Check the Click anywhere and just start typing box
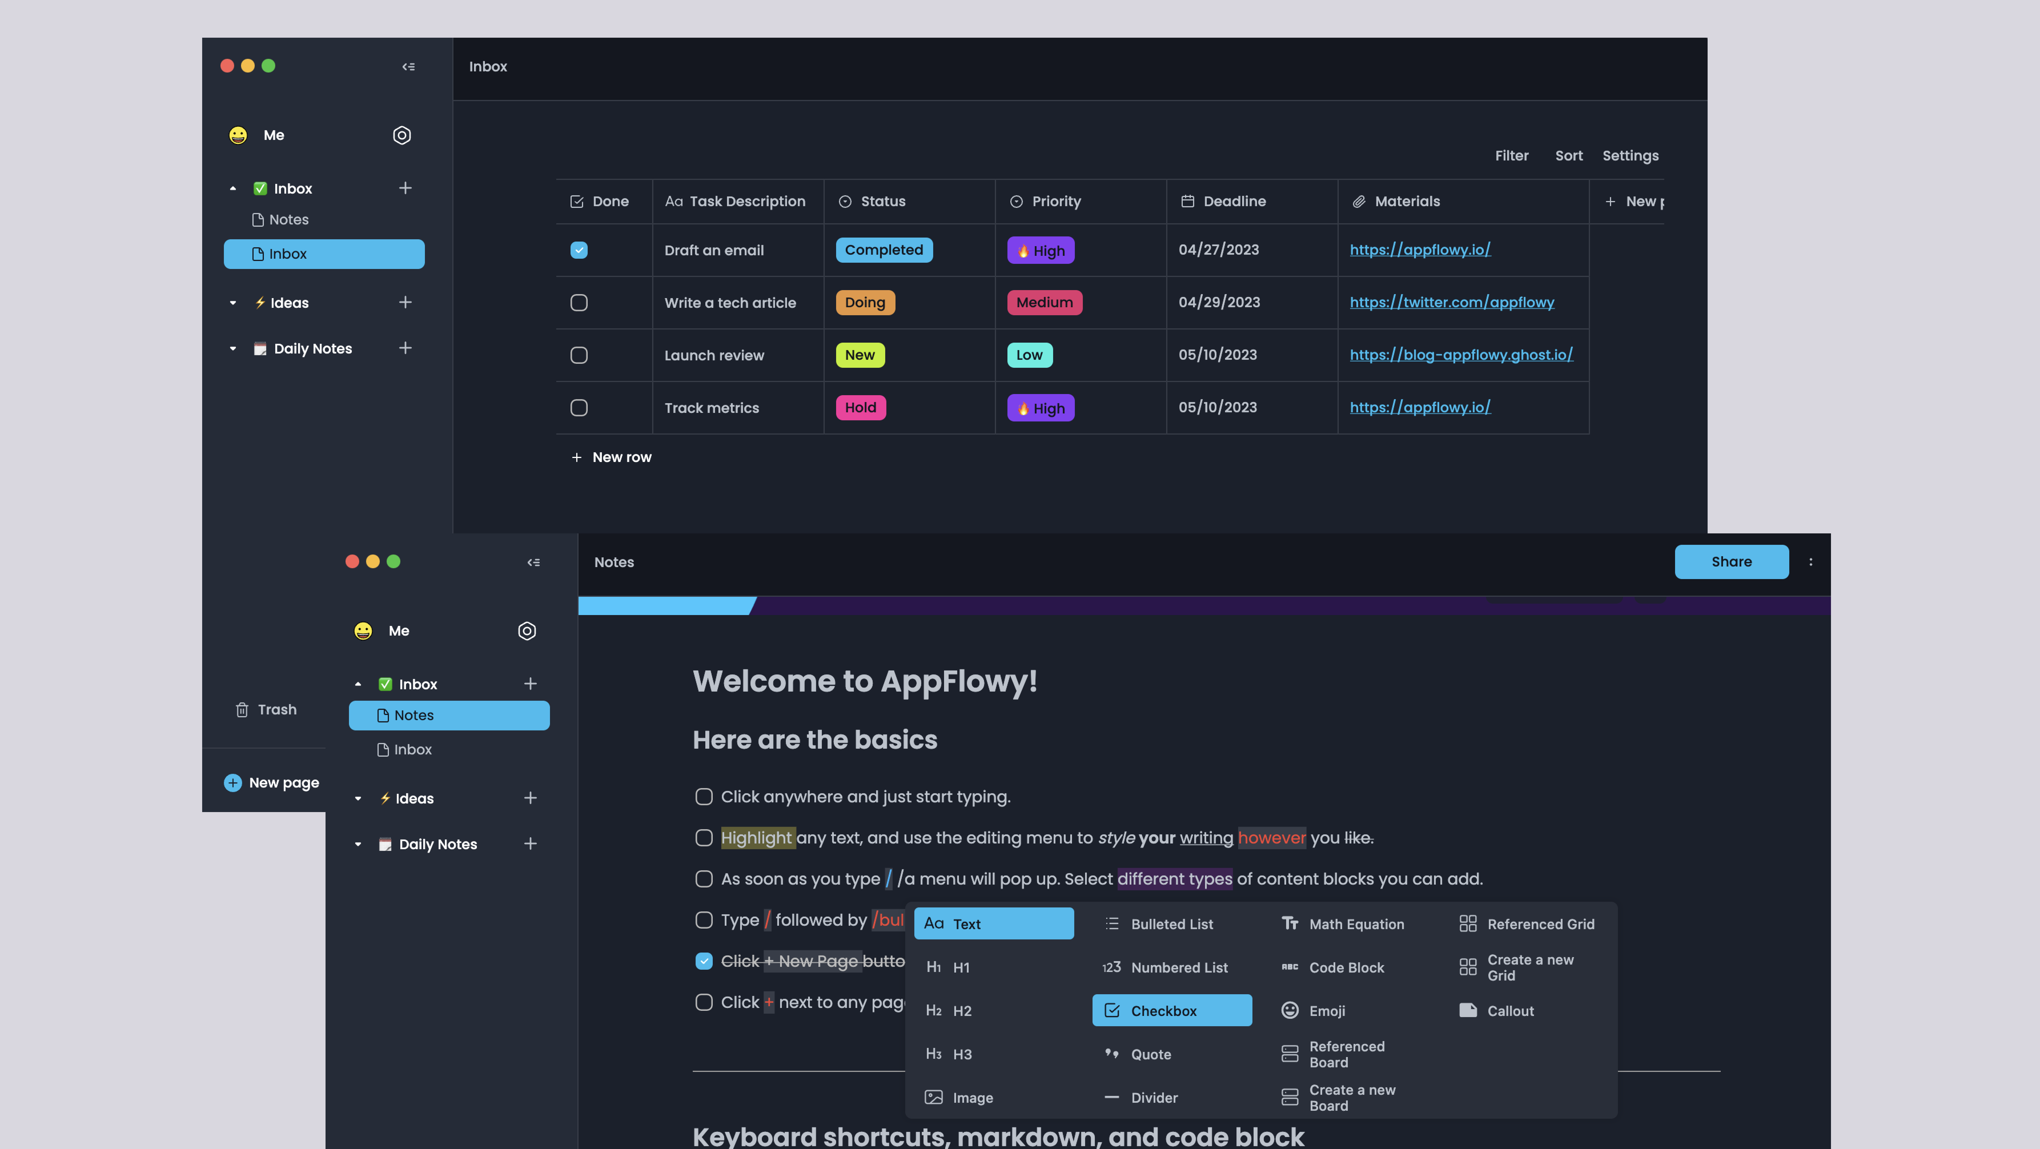 pyautogui.click(x=703, y=797)
